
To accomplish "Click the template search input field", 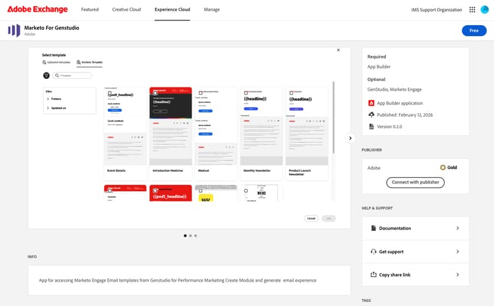I will (72, 76).
